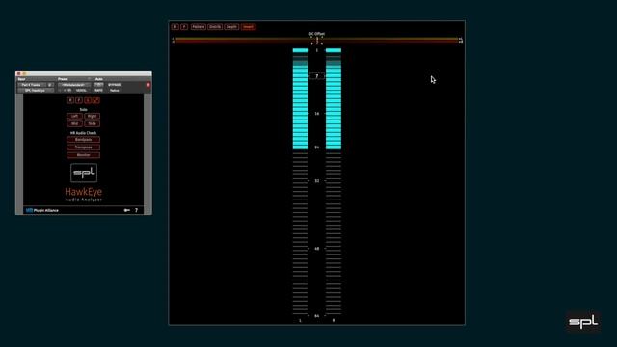The width and height of the screenshot is (617, 347).
Task: Open the license key icon in plugin footer
Action: [126, 210]
